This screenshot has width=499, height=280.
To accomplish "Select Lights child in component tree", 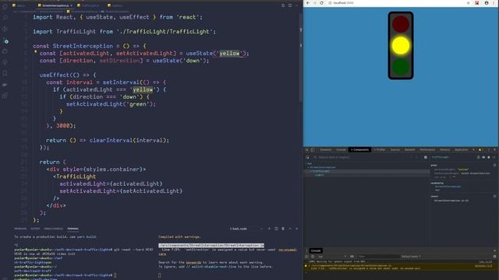I will click(319, 175).
